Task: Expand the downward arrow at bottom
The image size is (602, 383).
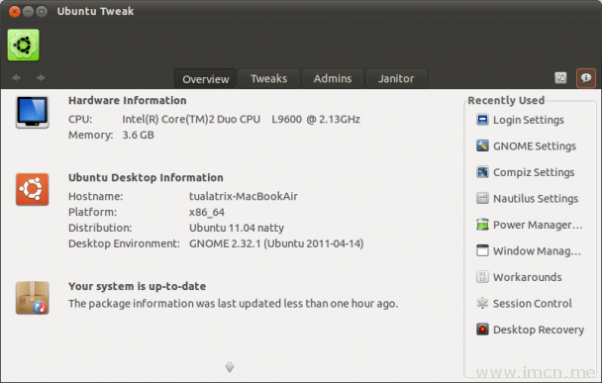Action: coord(230,367)
